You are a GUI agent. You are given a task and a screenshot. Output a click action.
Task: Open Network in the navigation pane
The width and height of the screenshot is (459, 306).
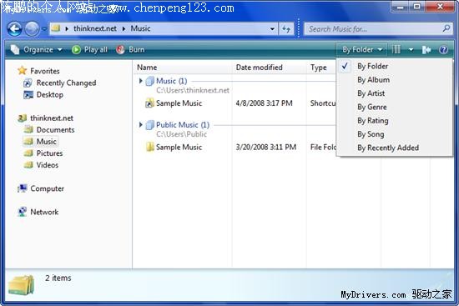38,212
